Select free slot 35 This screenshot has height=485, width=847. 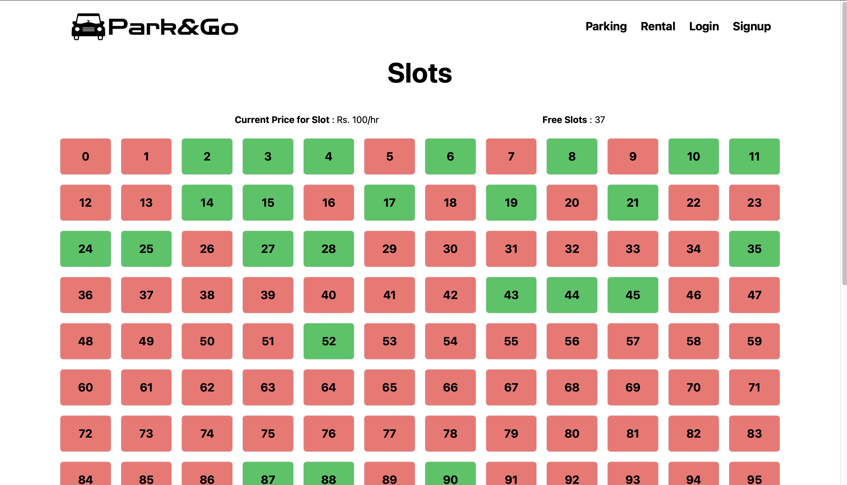[x=754, y=249]
